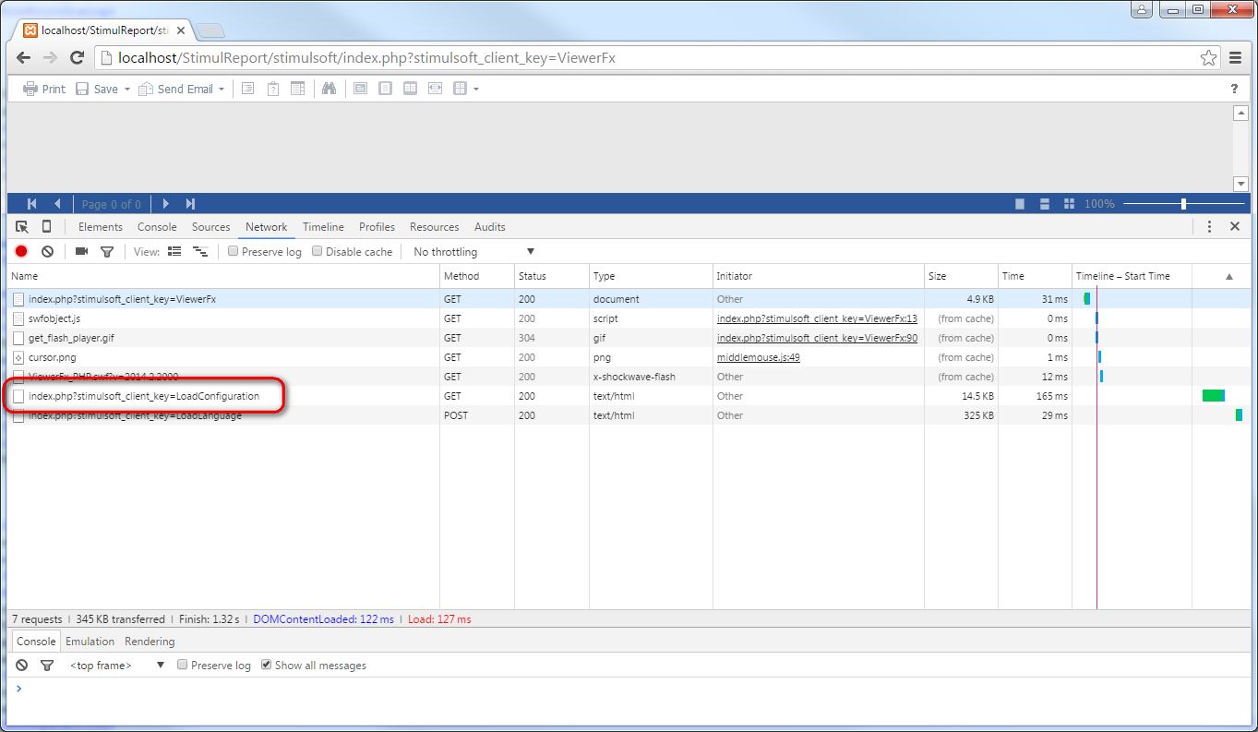Select the page width fit icon

tap(435, 89)
